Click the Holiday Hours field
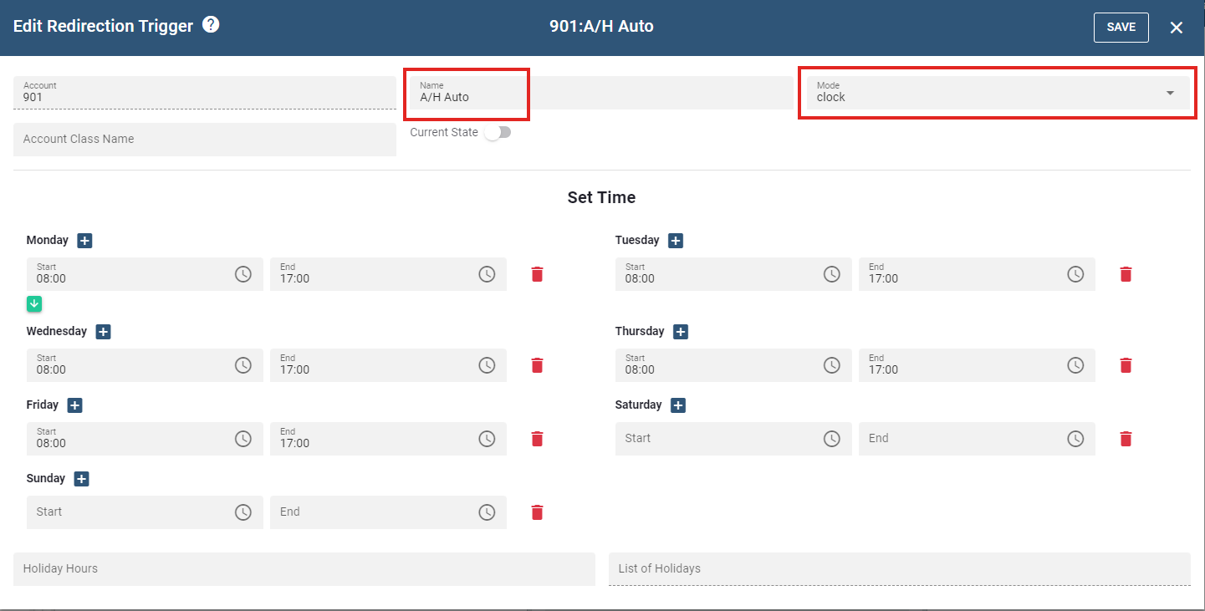1205x611 pixels. 304,568
